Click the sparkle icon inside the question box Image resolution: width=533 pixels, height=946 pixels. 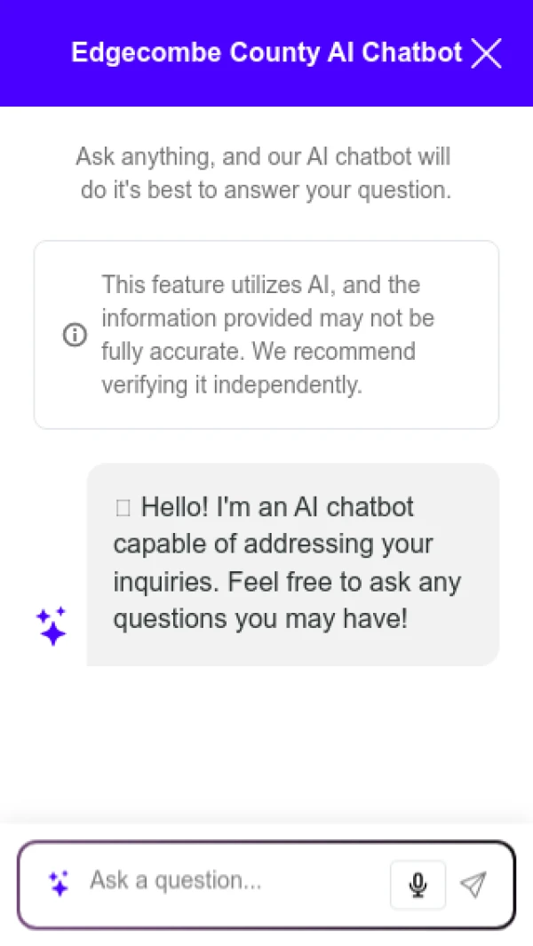[59, 883]
